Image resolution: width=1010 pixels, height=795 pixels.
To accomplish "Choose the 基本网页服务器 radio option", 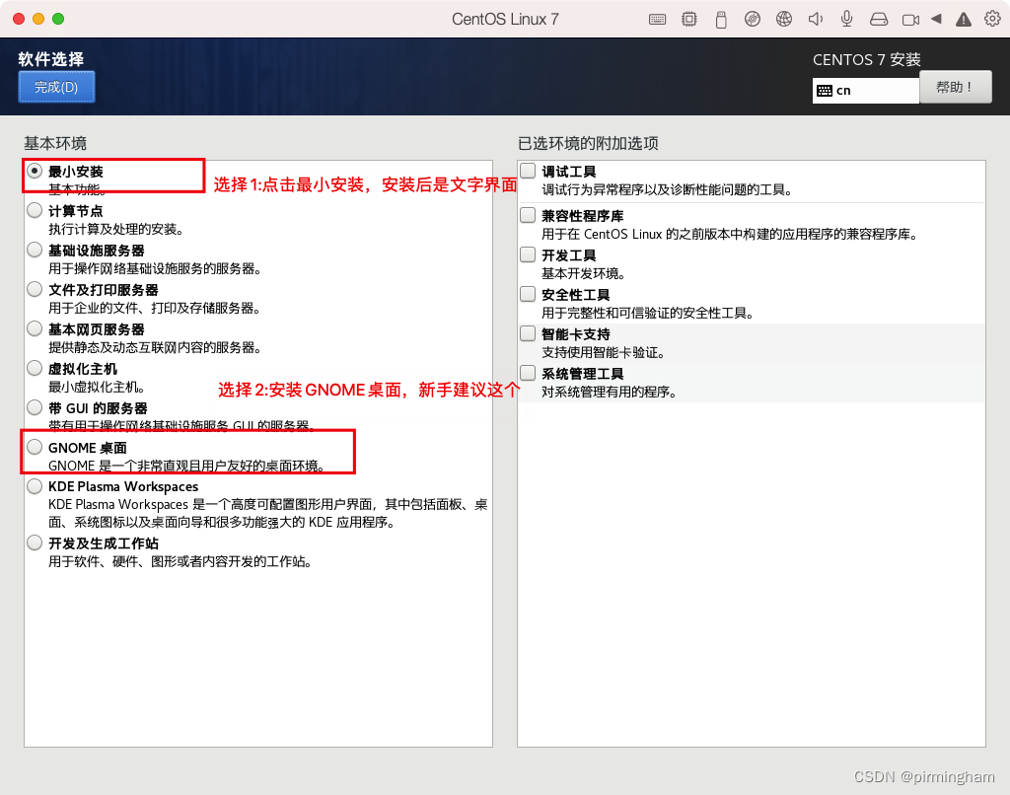I will click(x=35, y=328).
